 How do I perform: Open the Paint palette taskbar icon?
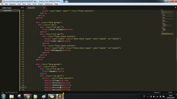[x=44, y=97]
